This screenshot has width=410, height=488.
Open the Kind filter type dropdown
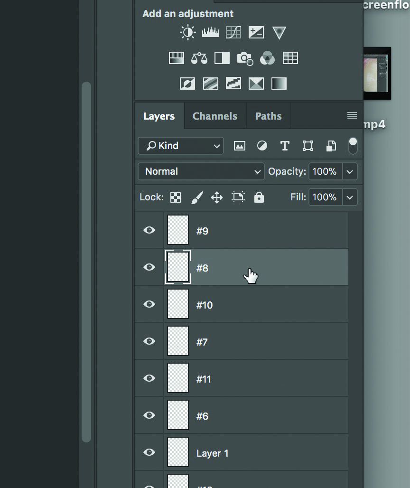[x=180, y=146]
